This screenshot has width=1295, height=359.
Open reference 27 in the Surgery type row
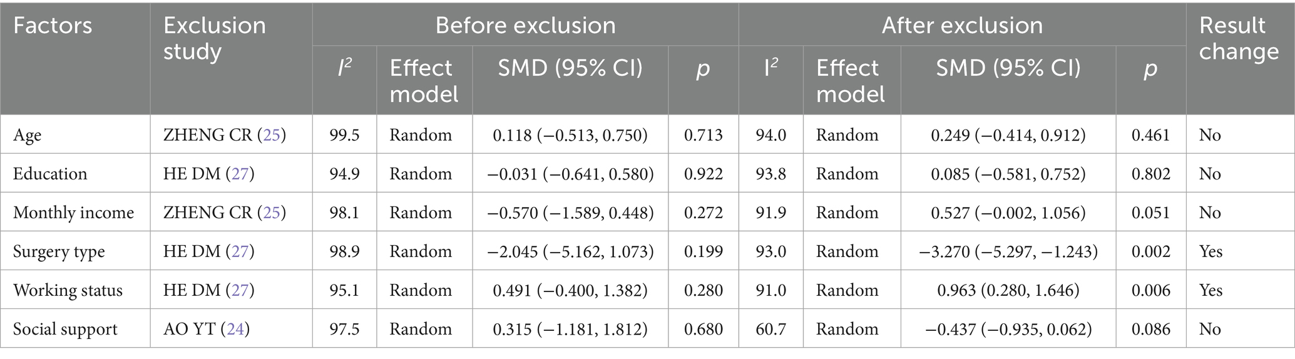click(x=240, y=251)
